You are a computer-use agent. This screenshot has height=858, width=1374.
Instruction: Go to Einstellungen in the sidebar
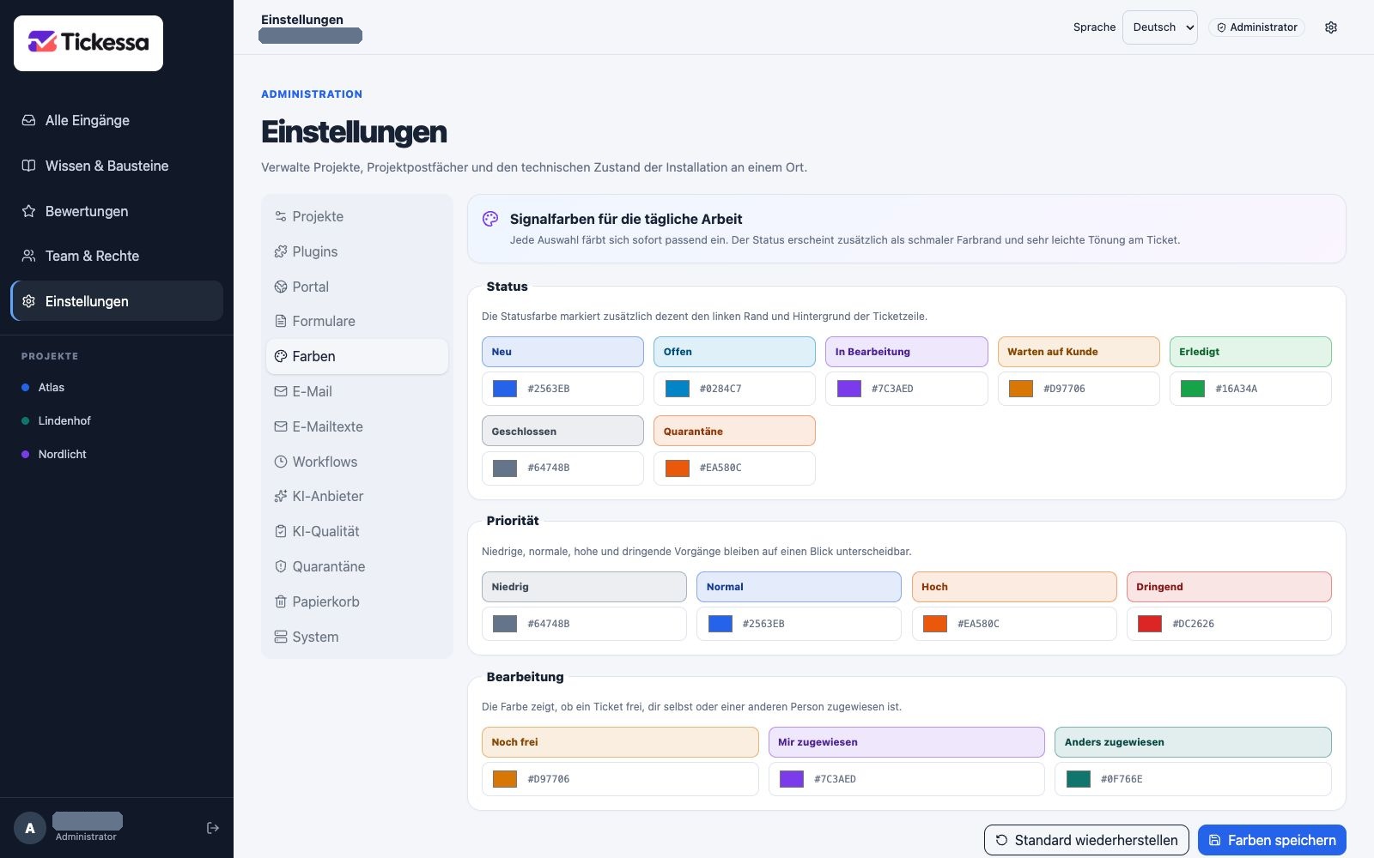(x=117, y=301)
